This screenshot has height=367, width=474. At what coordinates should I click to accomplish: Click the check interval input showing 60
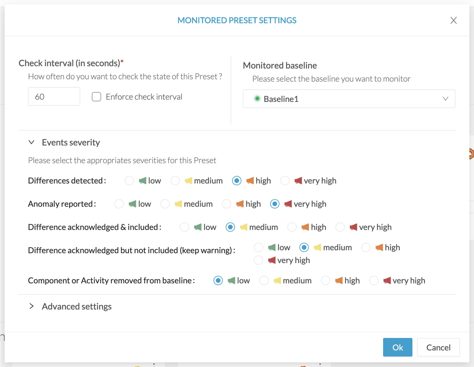54,97
